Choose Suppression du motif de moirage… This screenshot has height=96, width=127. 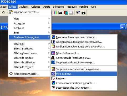tap(84, 63)
